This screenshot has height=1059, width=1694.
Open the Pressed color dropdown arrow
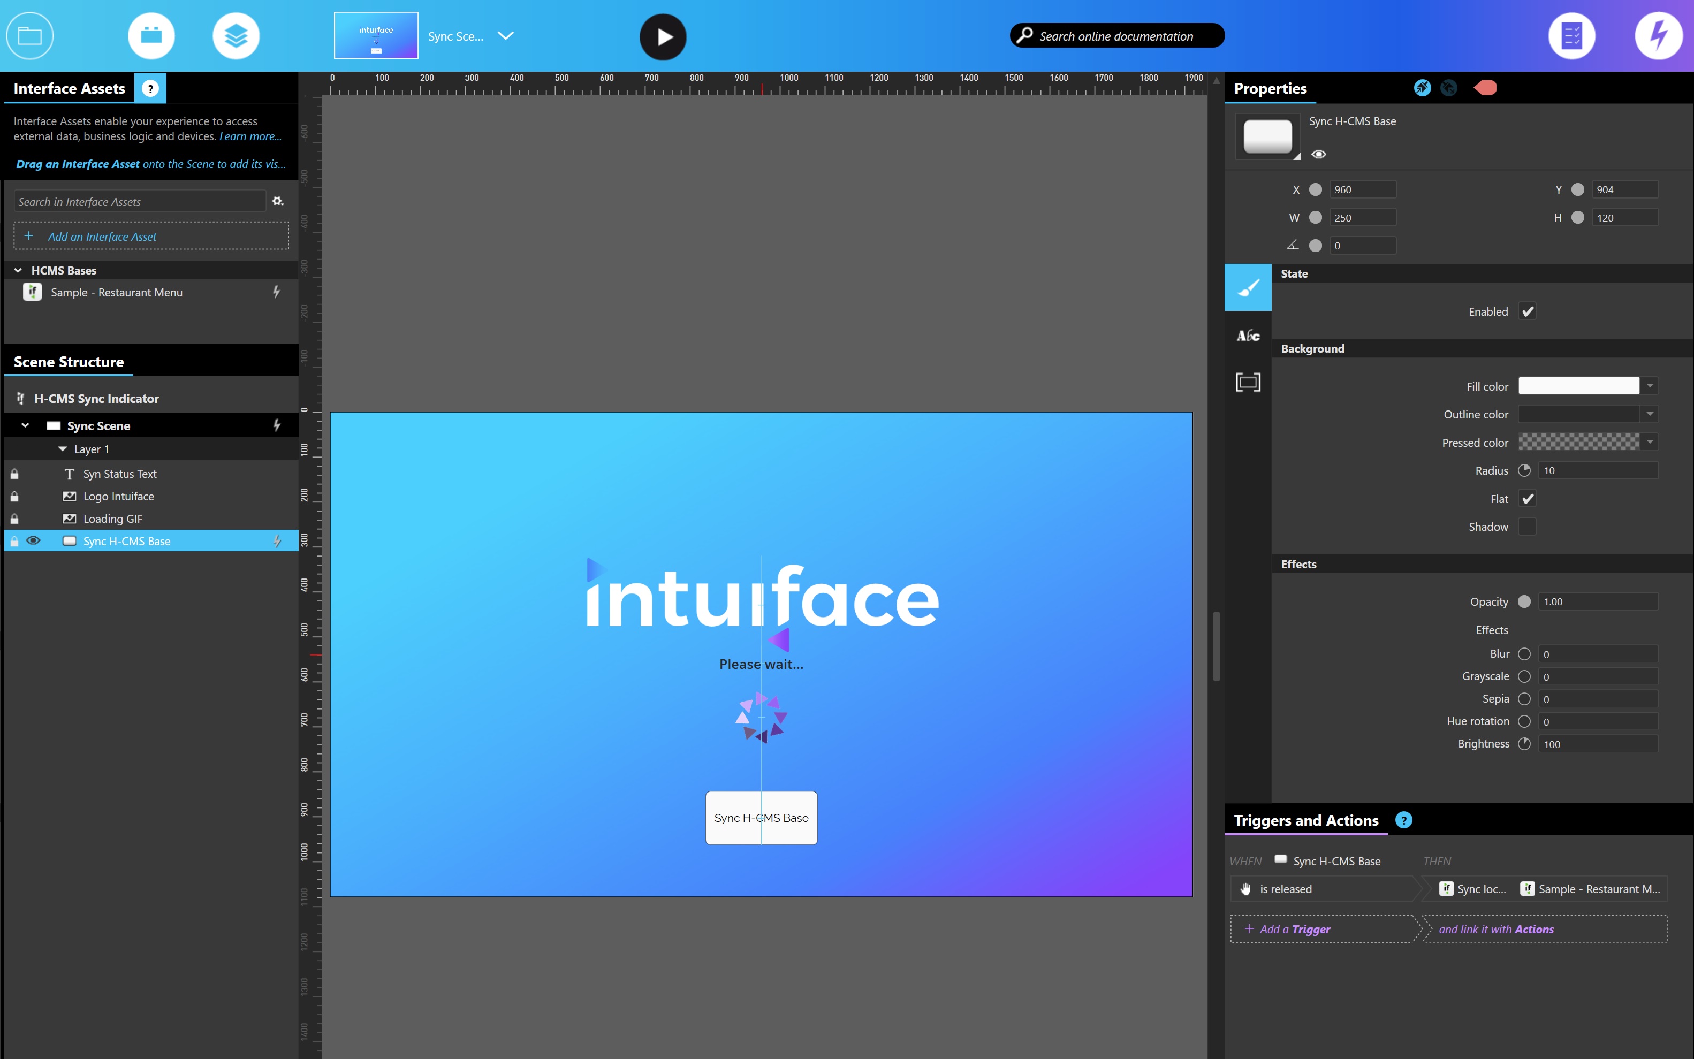[x=1650, y=441]
